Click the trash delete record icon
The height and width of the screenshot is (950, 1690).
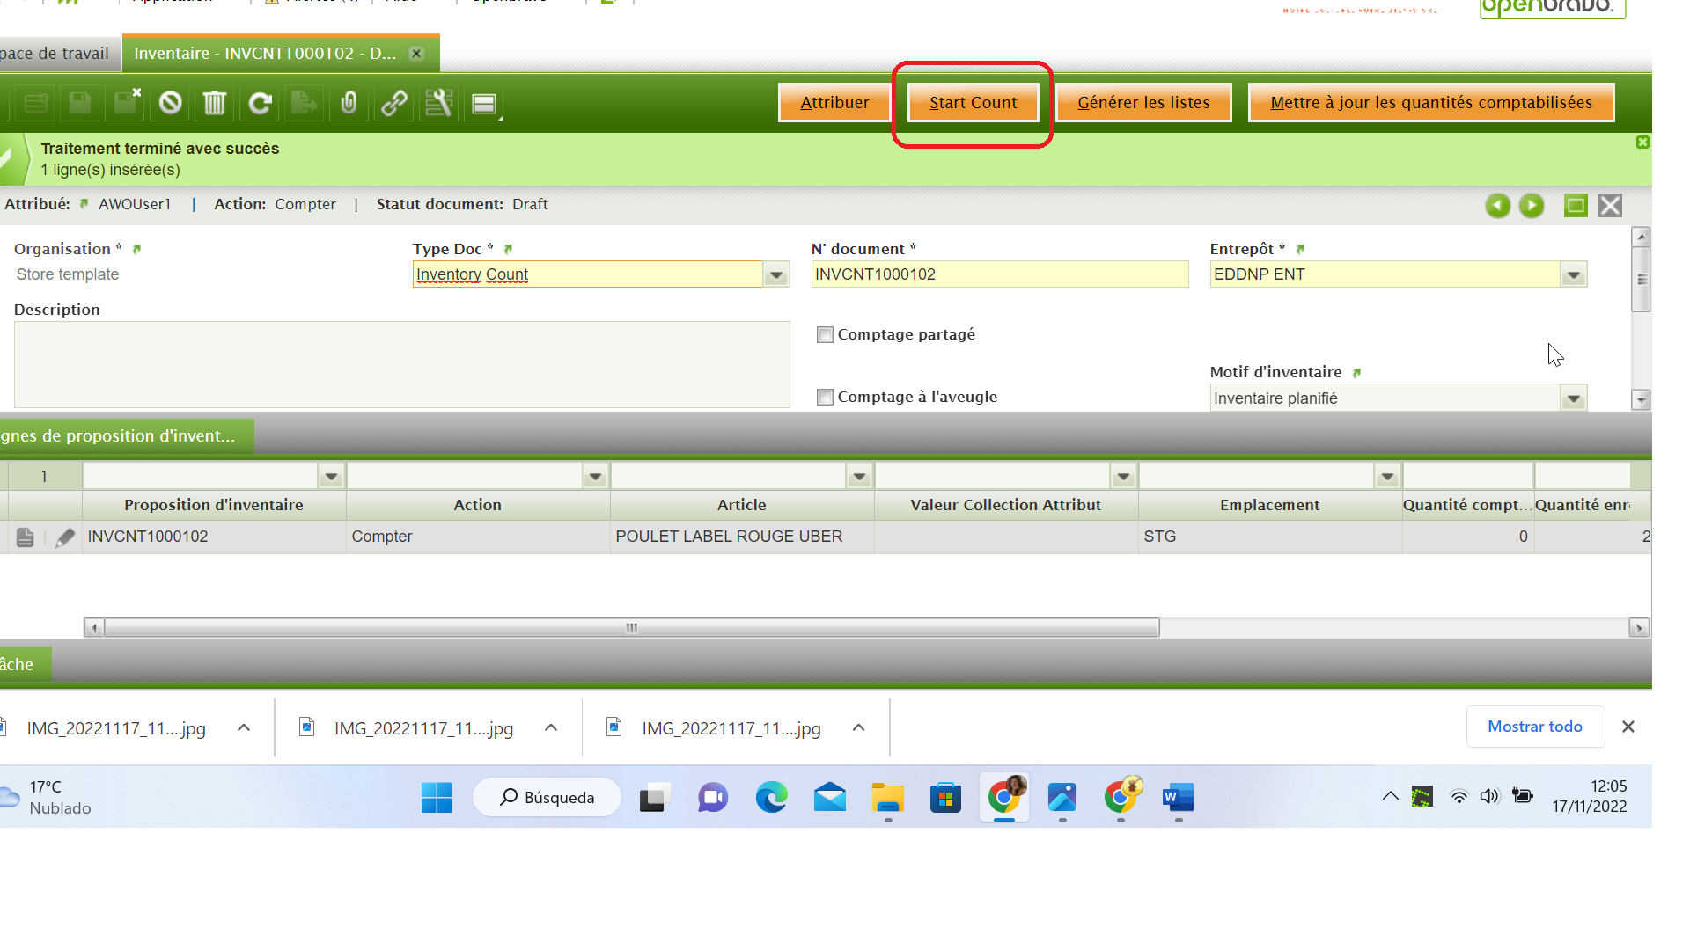coord(215,104)
